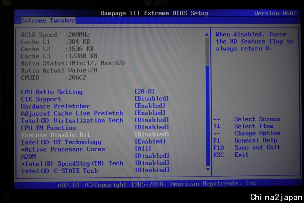
Task: Select the A20M setting
Action: click(x=28, y=157)
